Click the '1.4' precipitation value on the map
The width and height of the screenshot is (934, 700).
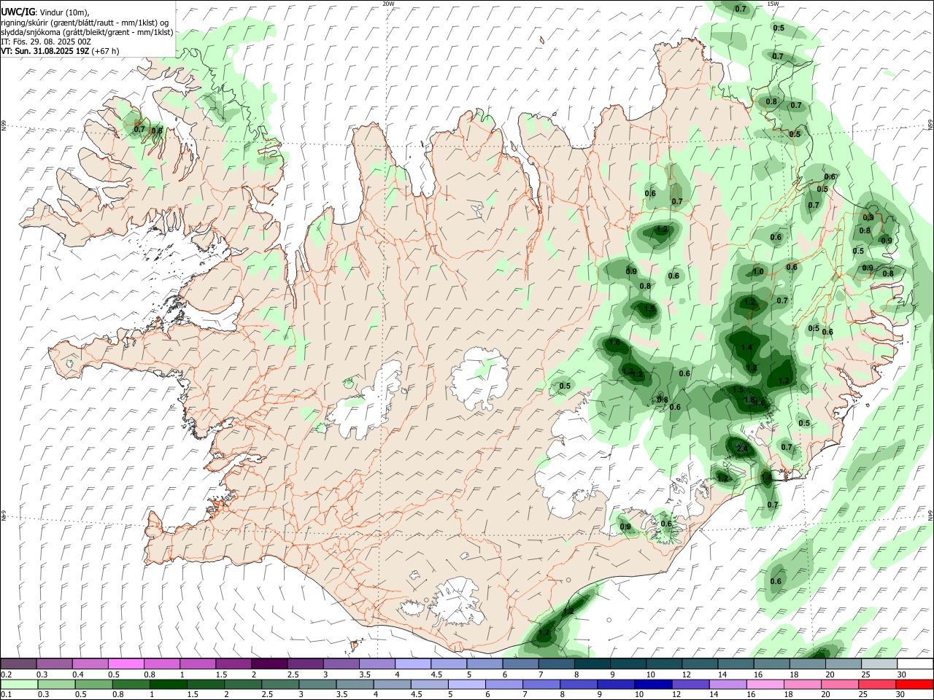point(746,348)
